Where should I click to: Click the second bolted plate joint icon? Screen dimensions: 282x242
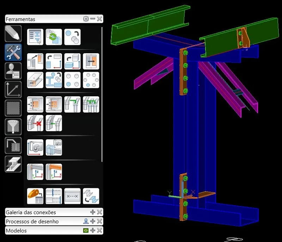[54, 104]
